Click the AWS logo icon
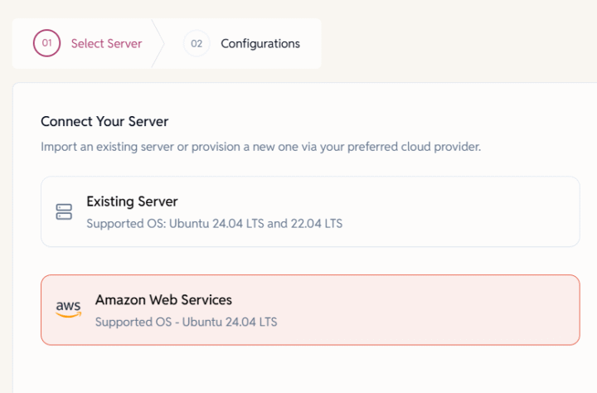Viewport: 597px width, 393px height. click(69, 309)
